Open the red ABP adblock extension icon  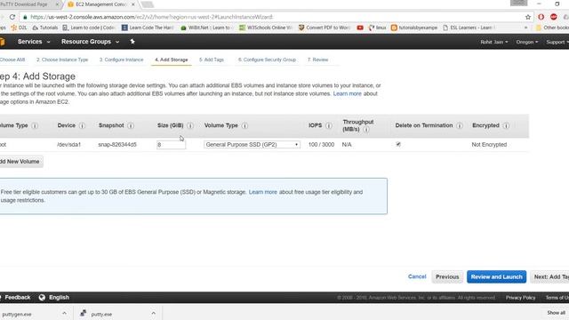pyautogui.click(x=553, y=17)
